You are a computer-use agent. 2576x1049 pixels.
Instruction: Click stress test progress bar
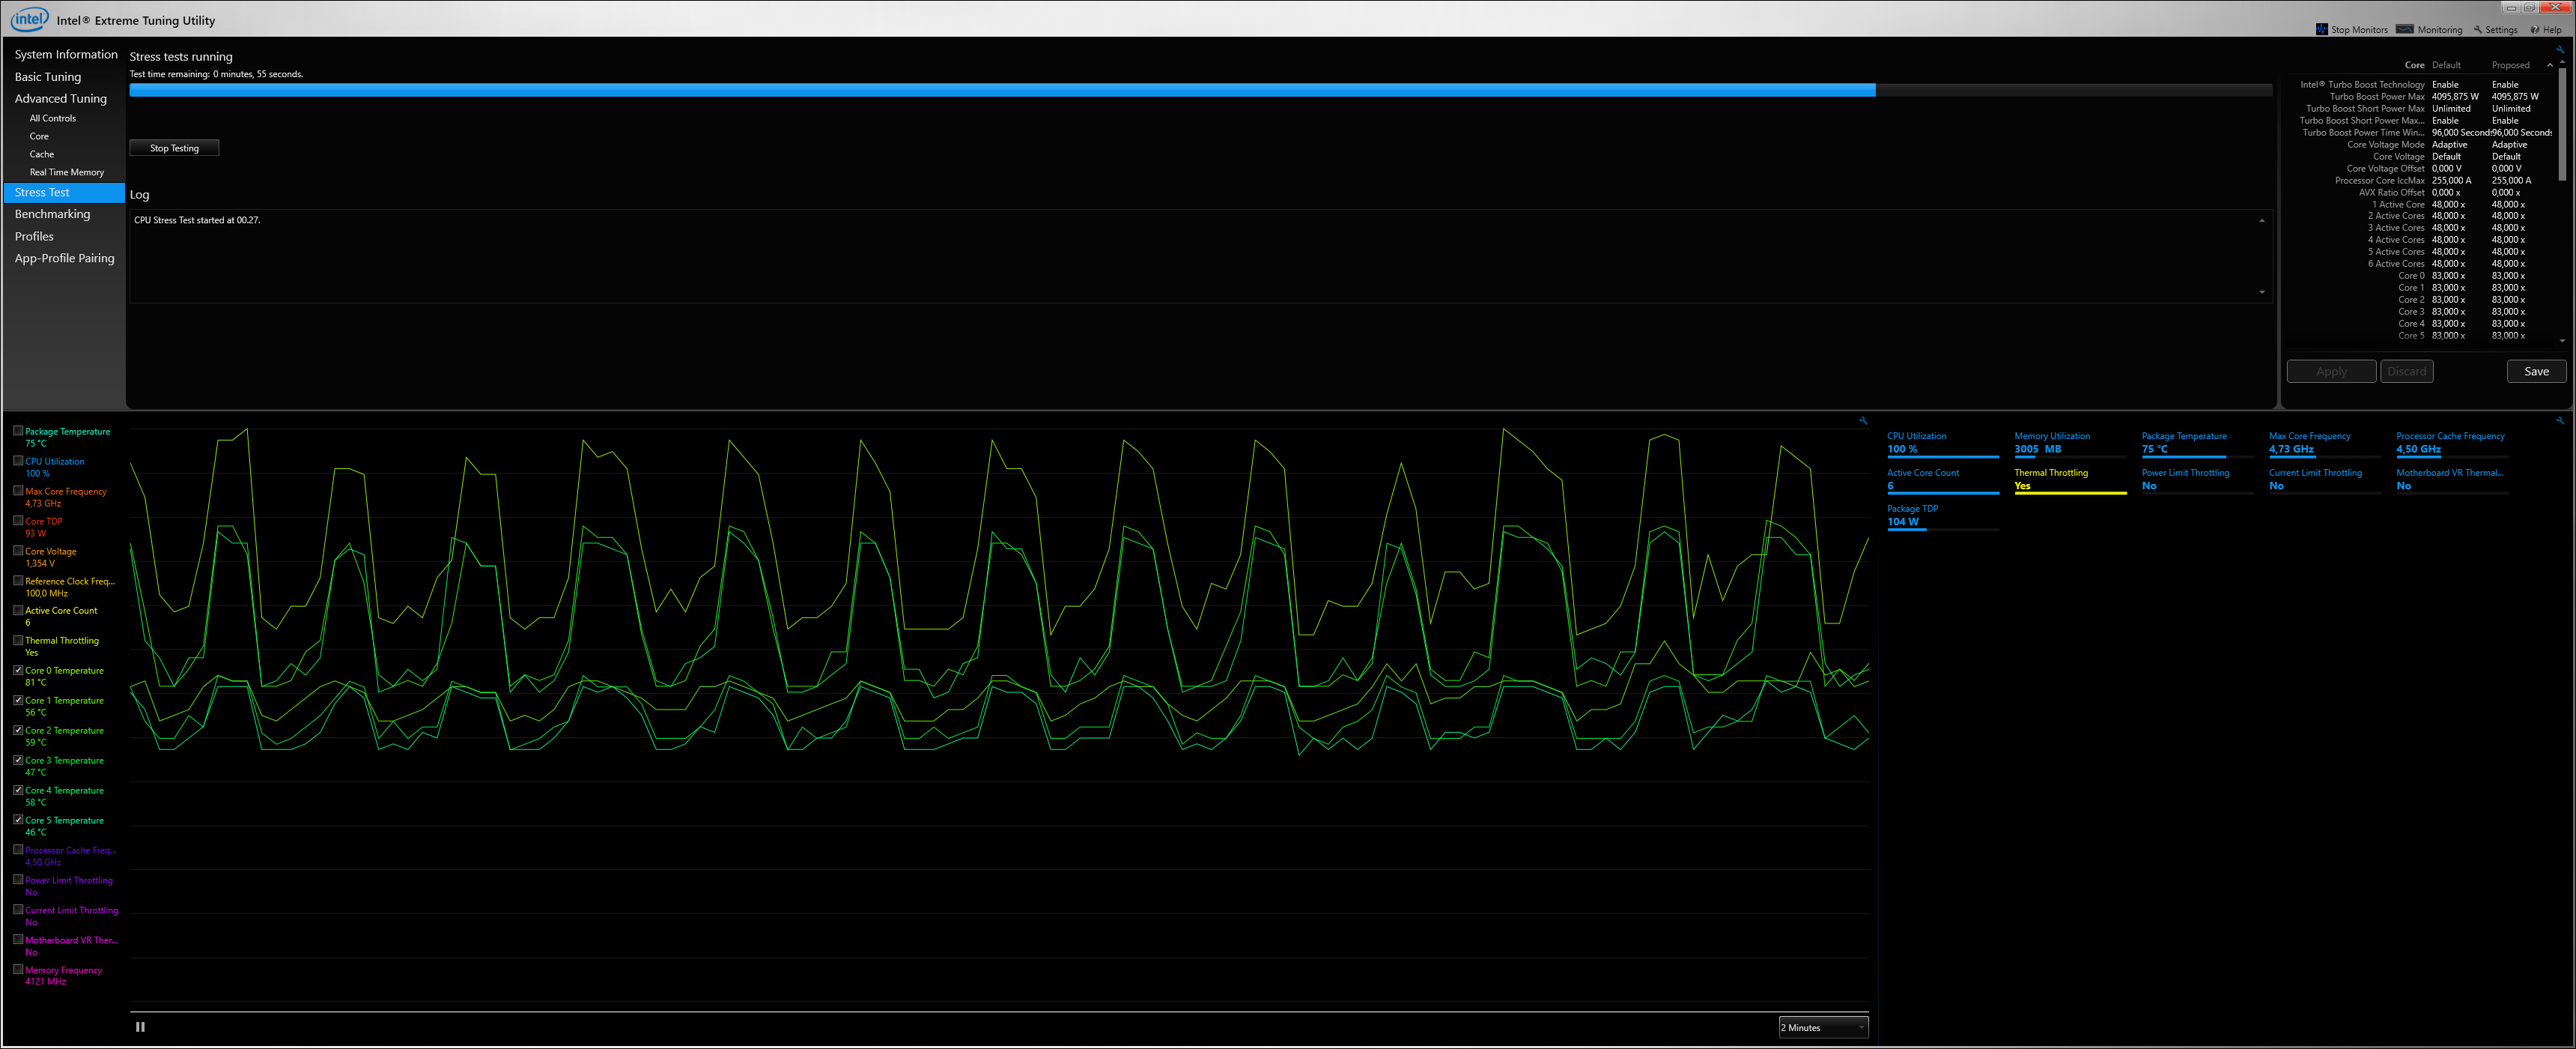1200,90
